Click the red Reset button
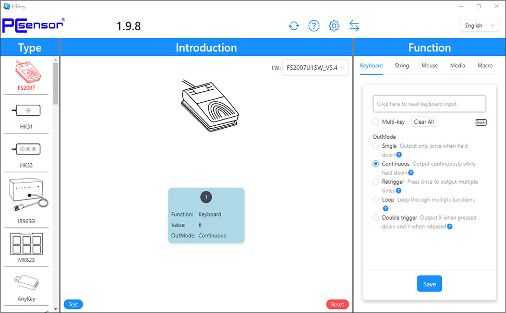 pos(338,305)
